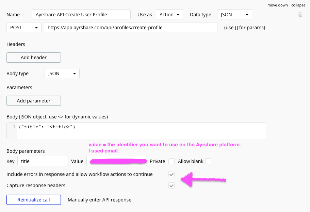
Task: Click the API call Name field
Action: 81,15
